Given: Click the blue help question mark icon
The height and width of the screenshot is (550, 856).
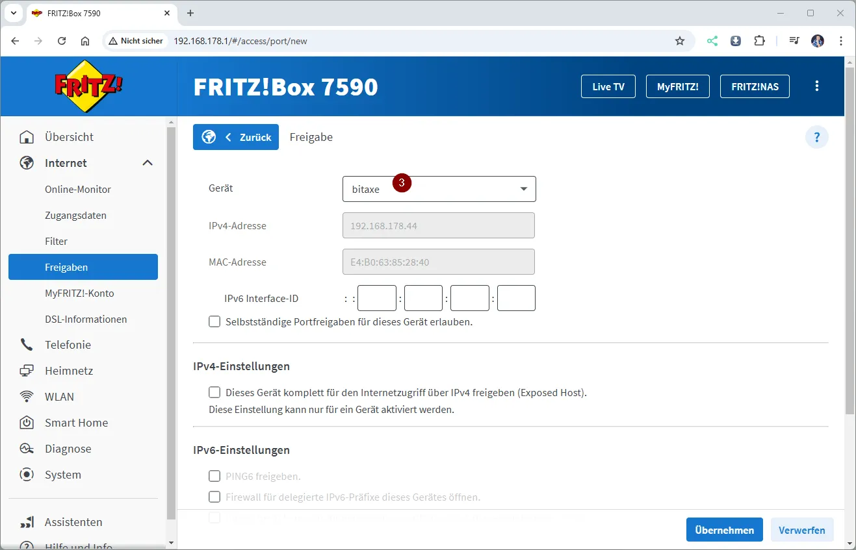Looking at the screenshot, I should [816, 138].
